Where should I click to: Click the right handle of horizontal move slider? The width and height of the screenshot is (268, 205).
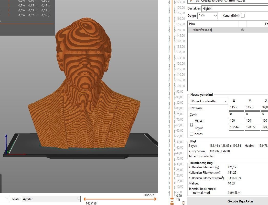[155, 199]
